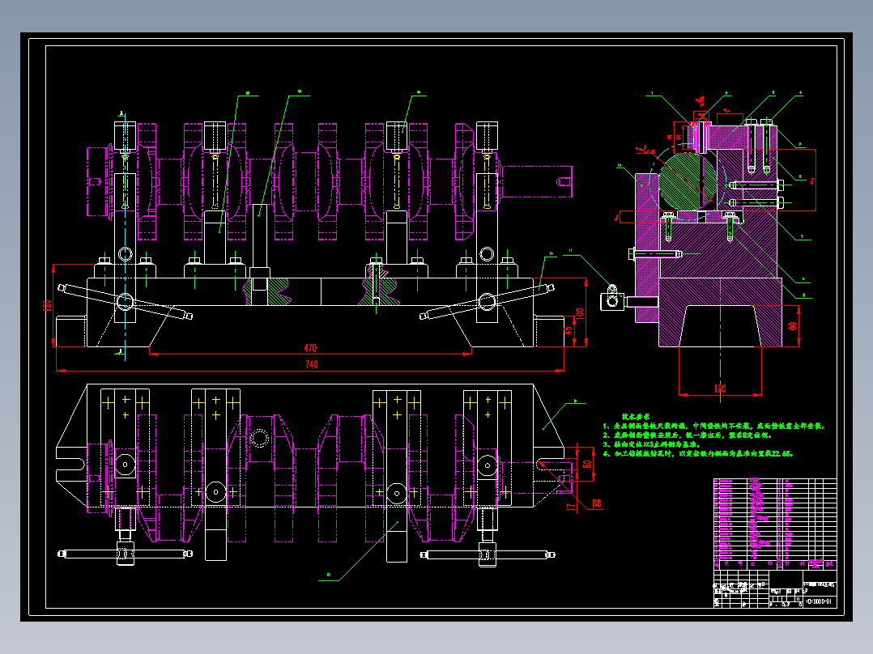Screen dimensions: 873x654
Task: Click the 技术要求 heading text
Action: [x=636, y=416]
